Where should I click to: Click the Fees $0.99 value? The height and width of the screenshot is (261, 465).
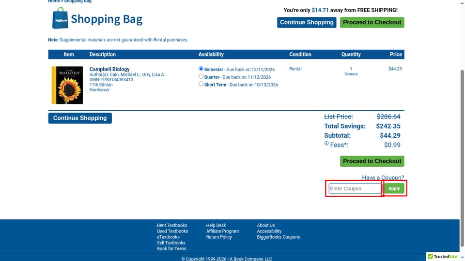tap(392, 145)
